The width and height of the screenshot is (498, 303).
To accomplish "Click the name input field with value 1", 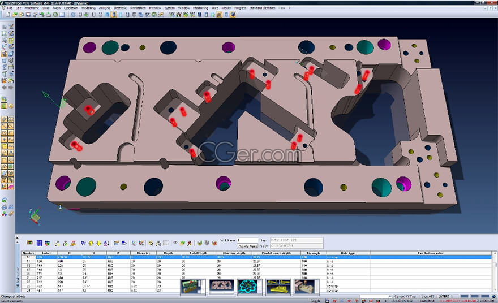I will tap(248, 240).
